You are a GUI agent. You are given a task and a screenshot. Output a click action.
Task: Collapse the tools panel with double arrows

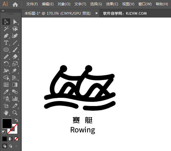pyautogui.click(x=3, y=11)
